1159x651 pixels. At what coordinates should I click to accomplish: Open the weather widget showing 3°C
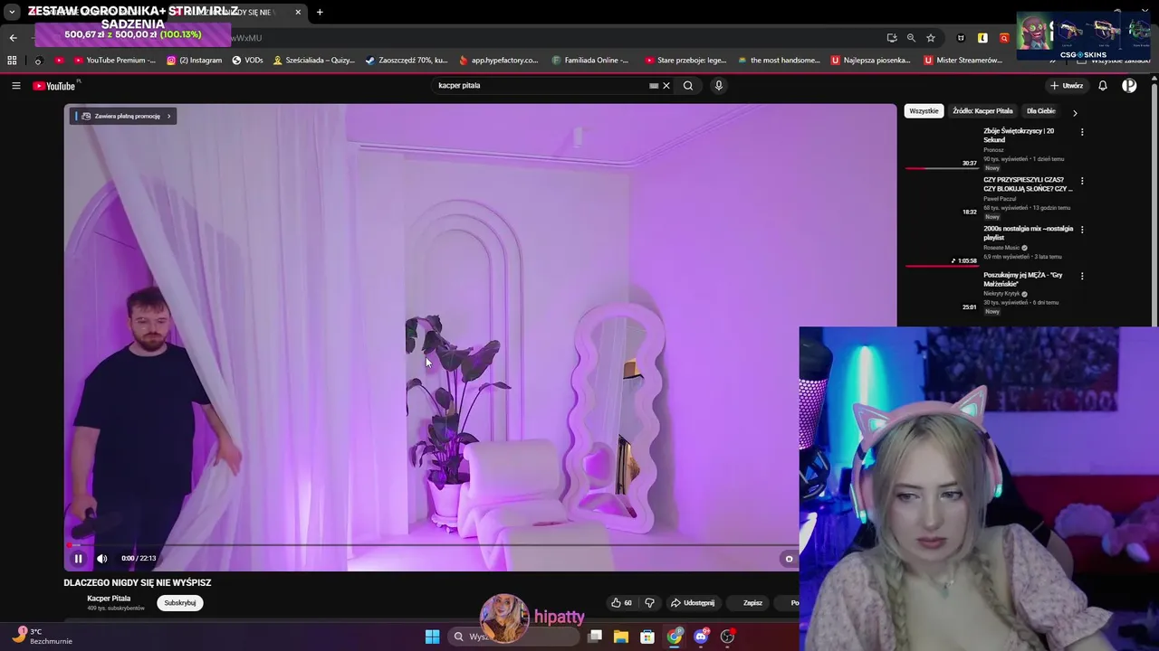click(x=41, y=637)
